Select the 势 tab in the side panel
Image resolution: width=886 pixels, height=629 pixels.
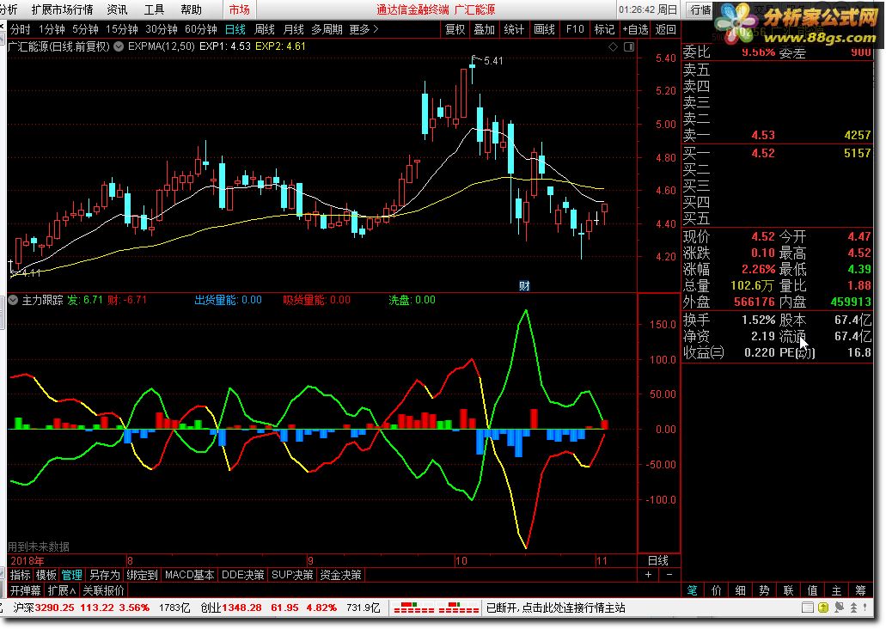click(765, 590)
